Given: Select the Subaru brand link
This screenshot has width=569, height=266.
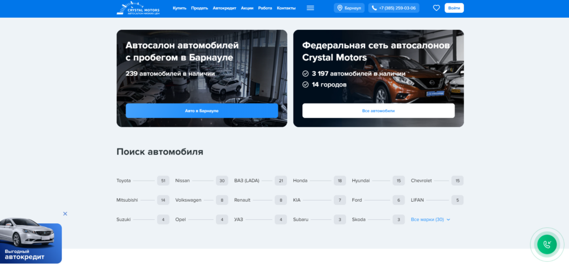Looking at the screenshot, I should [301, 219].
